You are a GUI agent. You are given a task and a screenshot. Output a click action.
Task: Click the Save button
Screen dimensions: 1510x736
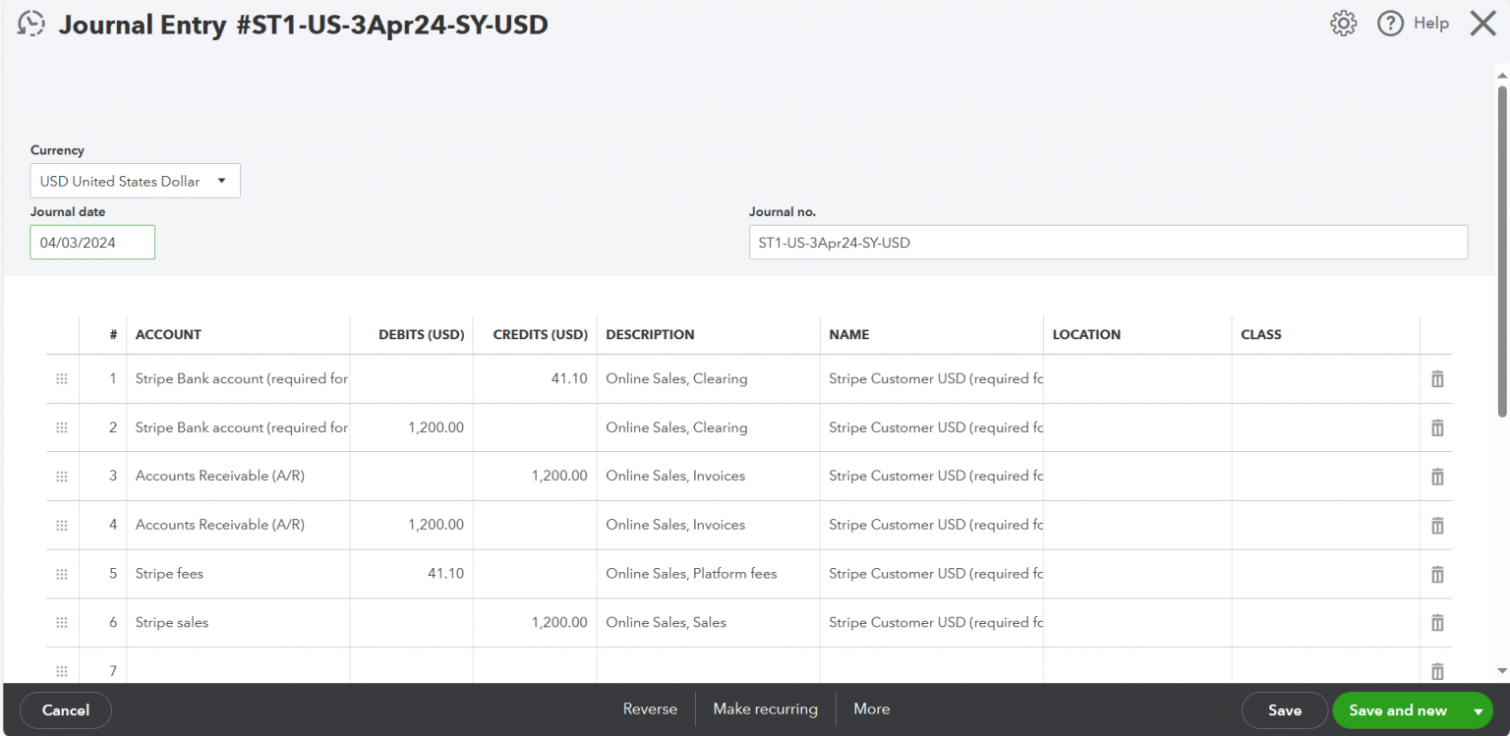[x=1284, y=710]
